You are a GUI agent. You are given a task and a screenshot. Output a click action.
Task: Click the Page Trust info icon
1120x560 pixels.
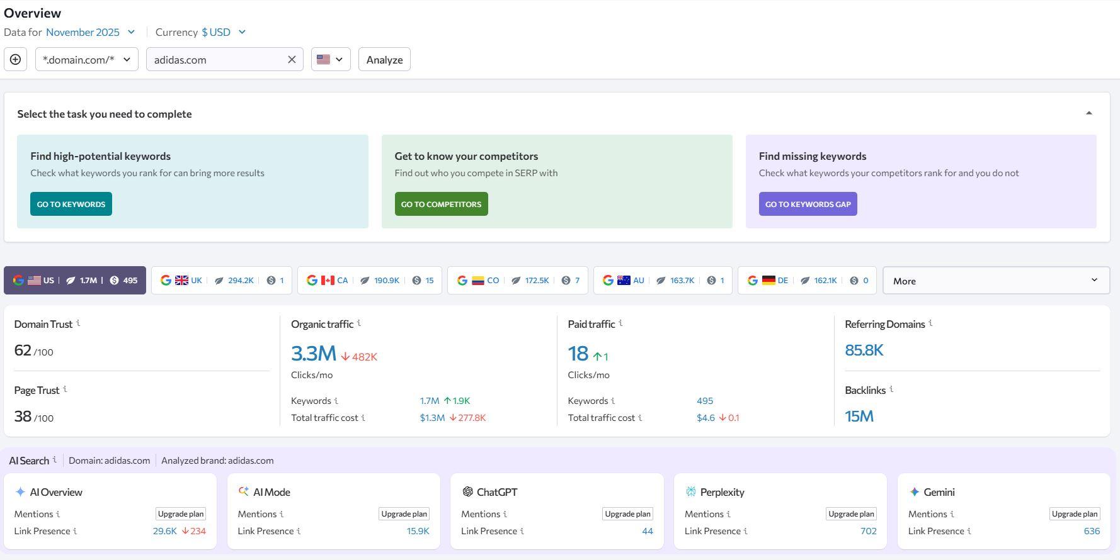click(x=65, y=389)
